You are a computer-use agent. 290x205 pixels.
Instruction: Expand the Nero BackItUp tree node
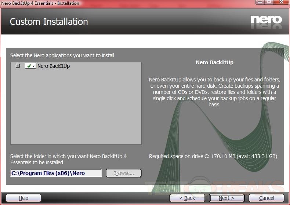click(18, 66)
